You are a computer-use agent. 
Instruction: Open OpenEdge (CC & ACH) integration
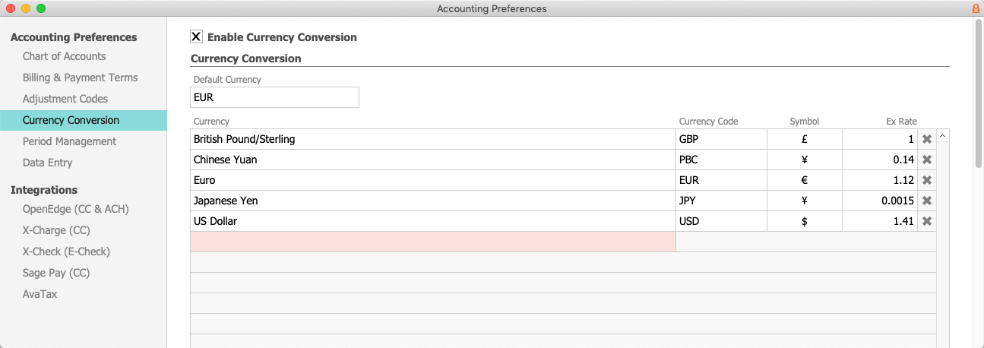pos(65,209)
